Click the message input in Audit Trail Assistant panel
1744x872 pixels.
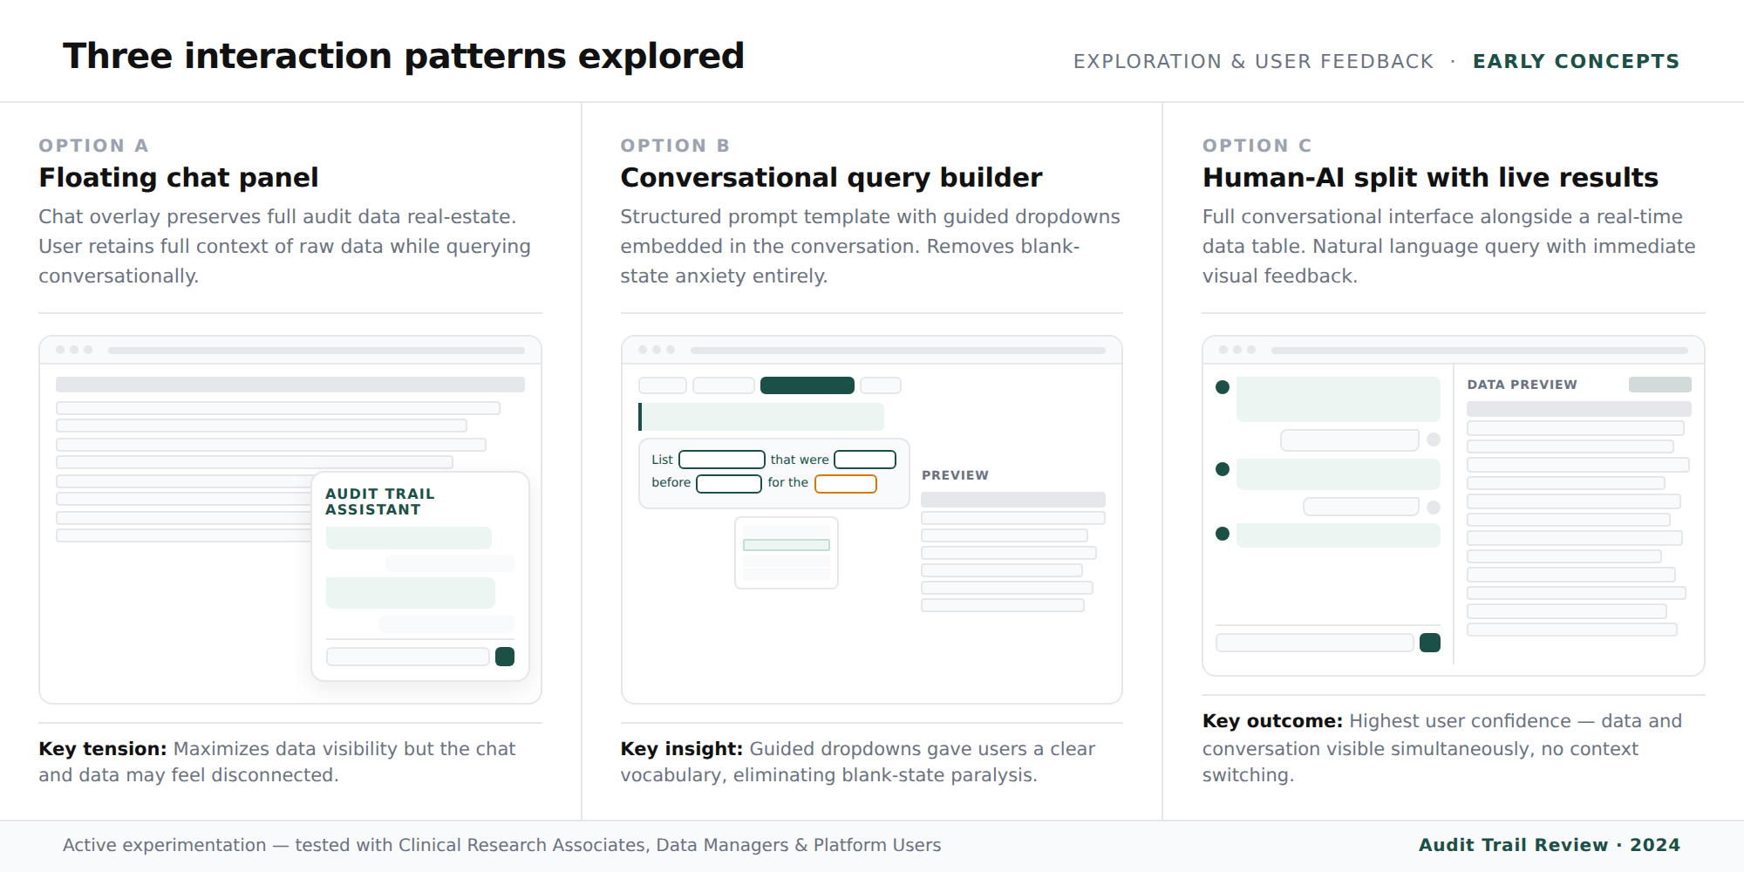408,657
